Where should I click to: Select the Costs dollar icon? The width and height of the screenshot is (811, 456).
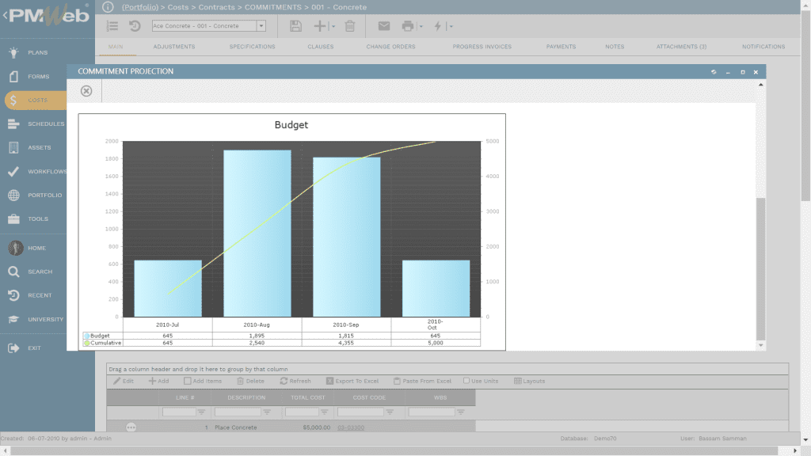click(13, 100)
